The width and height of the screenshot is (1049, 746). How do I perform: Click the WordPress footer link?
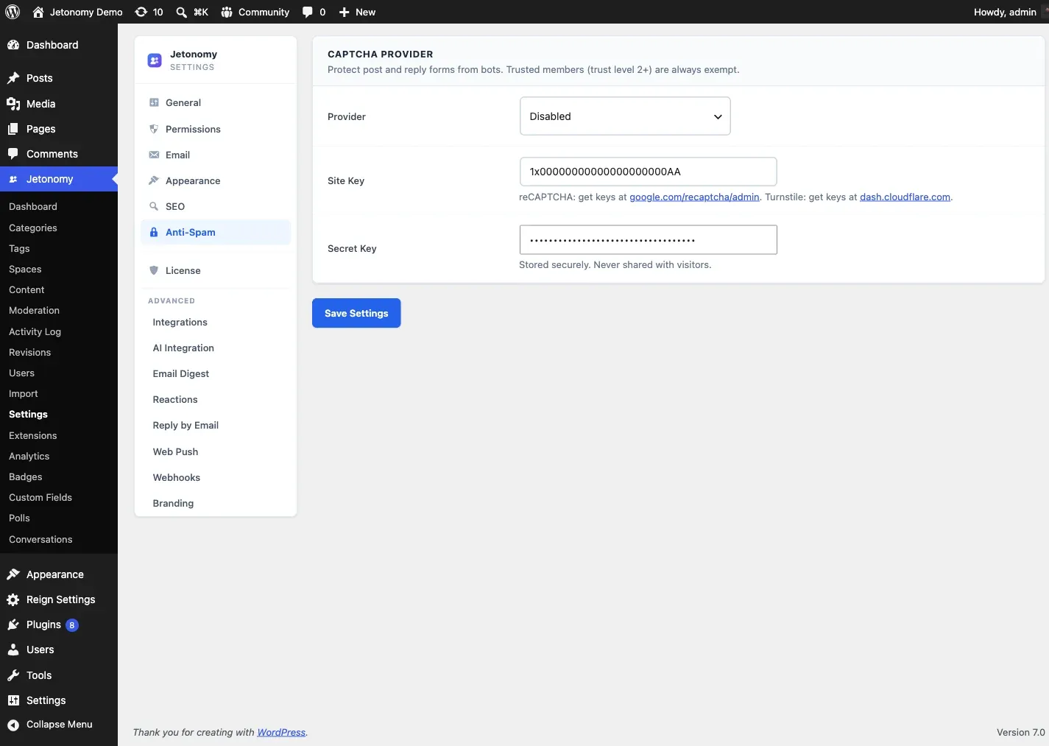coord(281,732)
